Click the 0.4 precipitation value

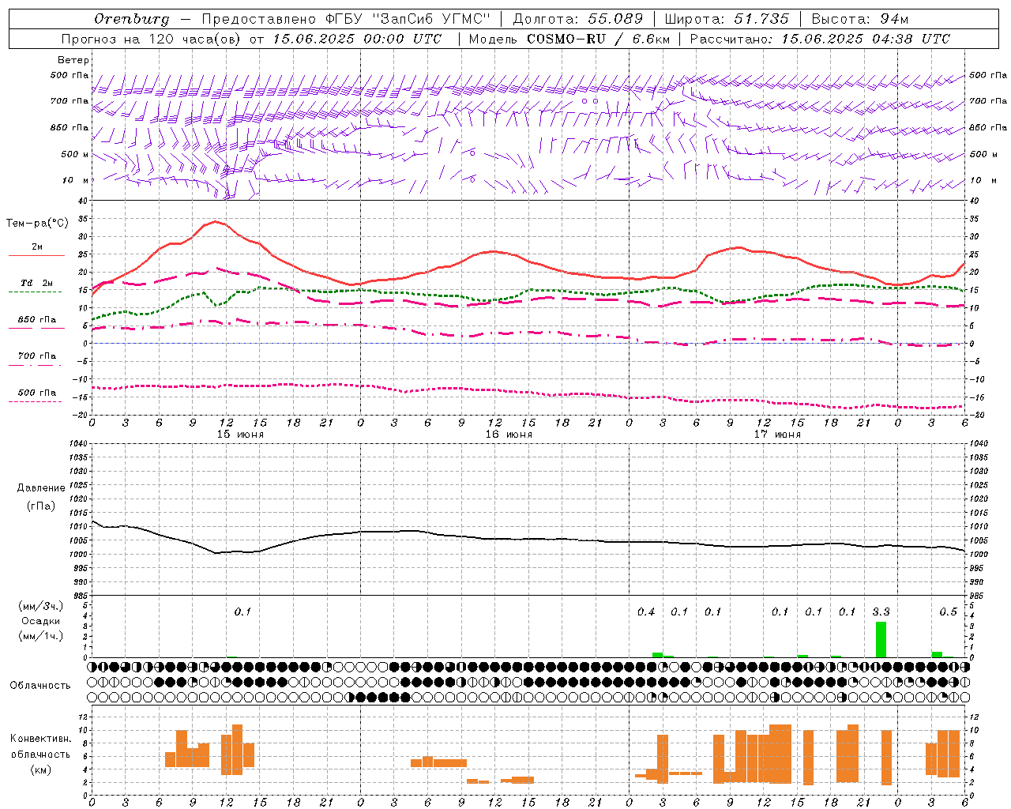[x=646, y=611]
